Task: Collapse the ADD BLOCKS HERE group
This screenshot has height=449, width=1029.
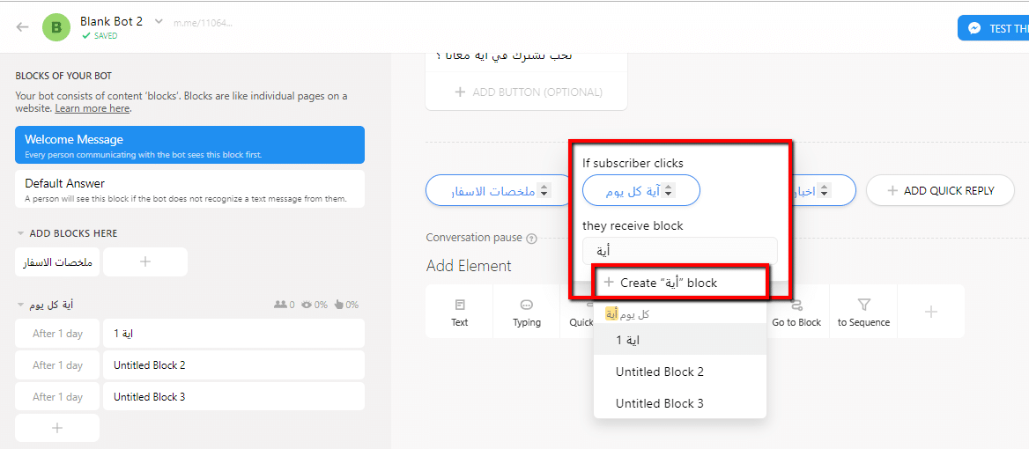Action: pos(20,233)
